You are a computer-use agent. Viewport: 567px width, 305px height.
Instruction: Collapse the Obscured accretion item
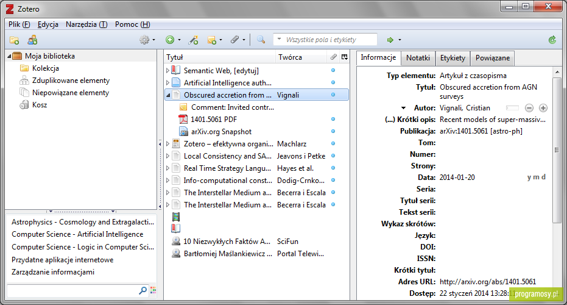click(168, 95)
